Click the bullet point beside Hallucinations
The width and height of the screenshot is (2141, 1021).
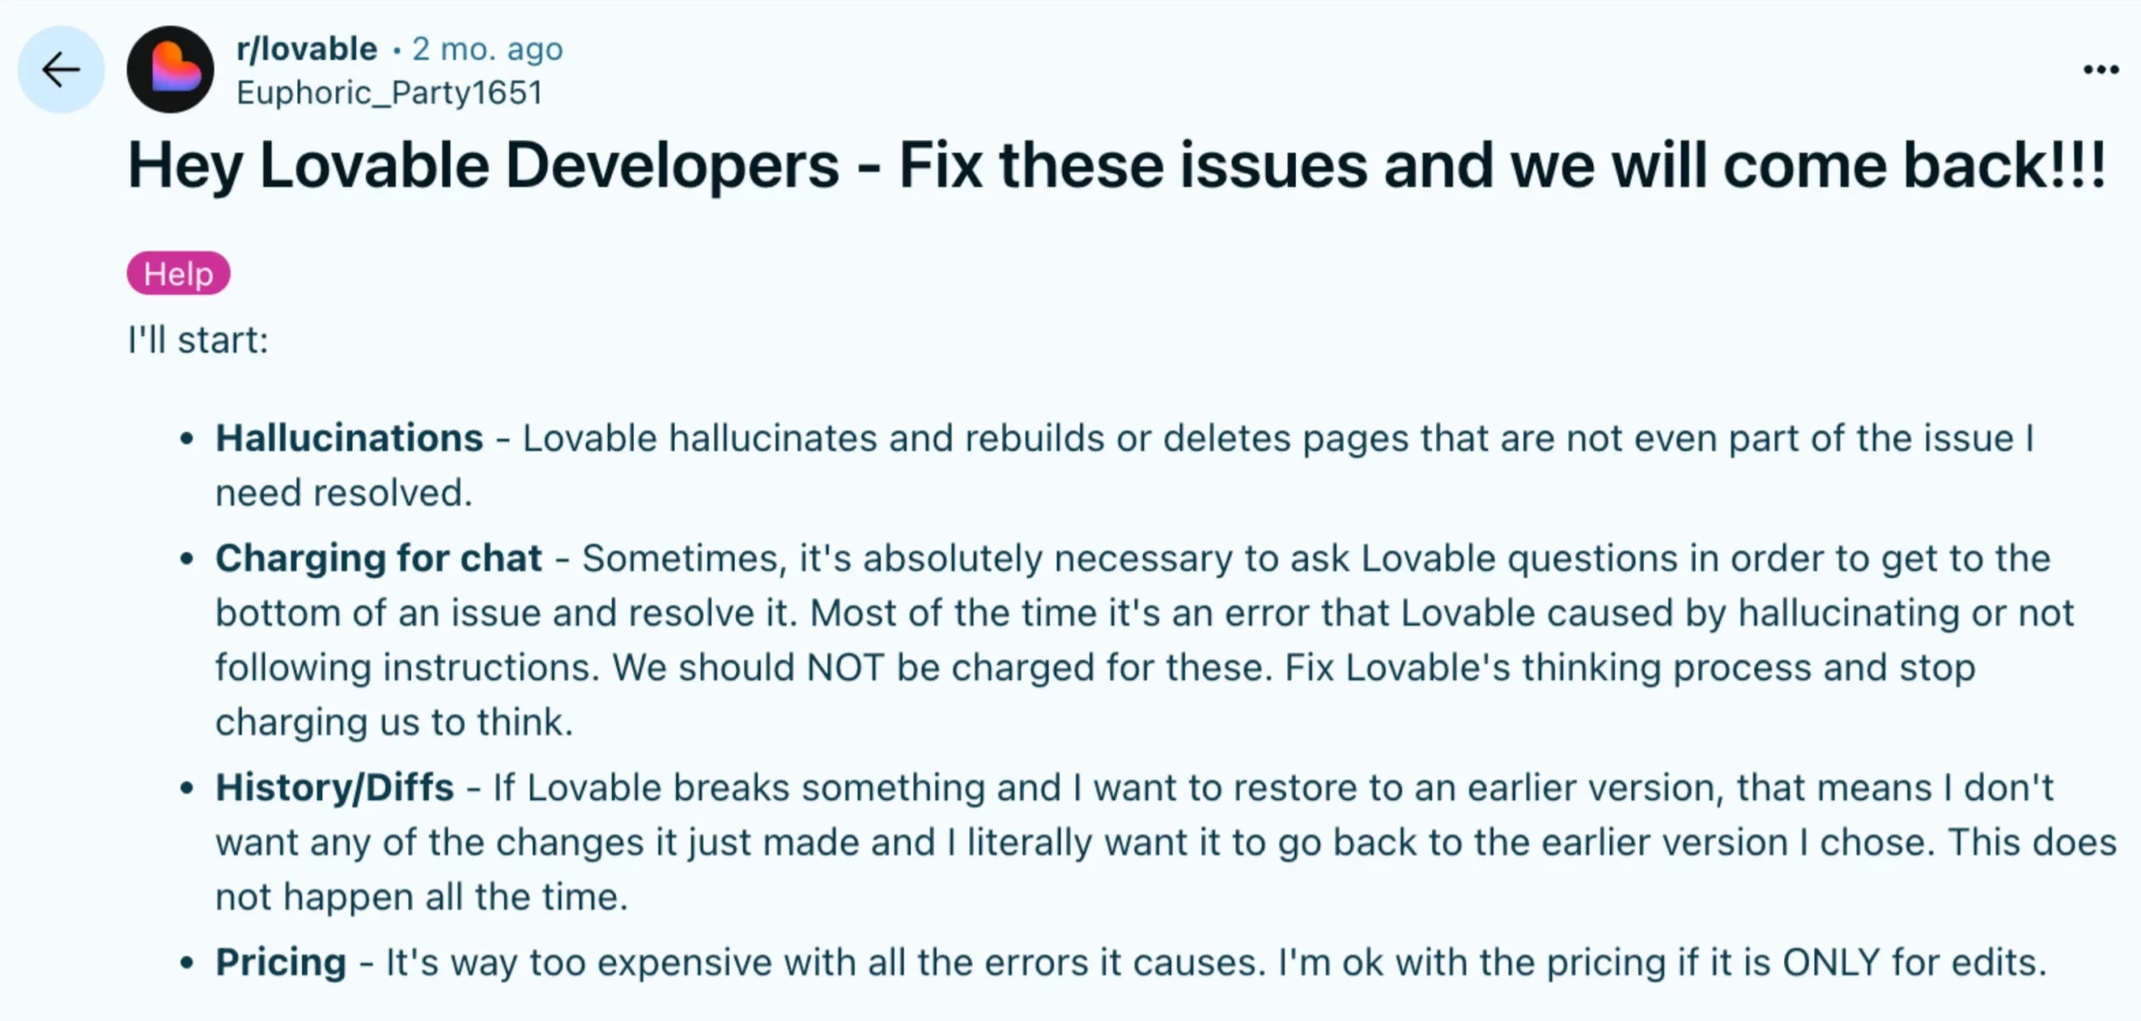(187, 439)
